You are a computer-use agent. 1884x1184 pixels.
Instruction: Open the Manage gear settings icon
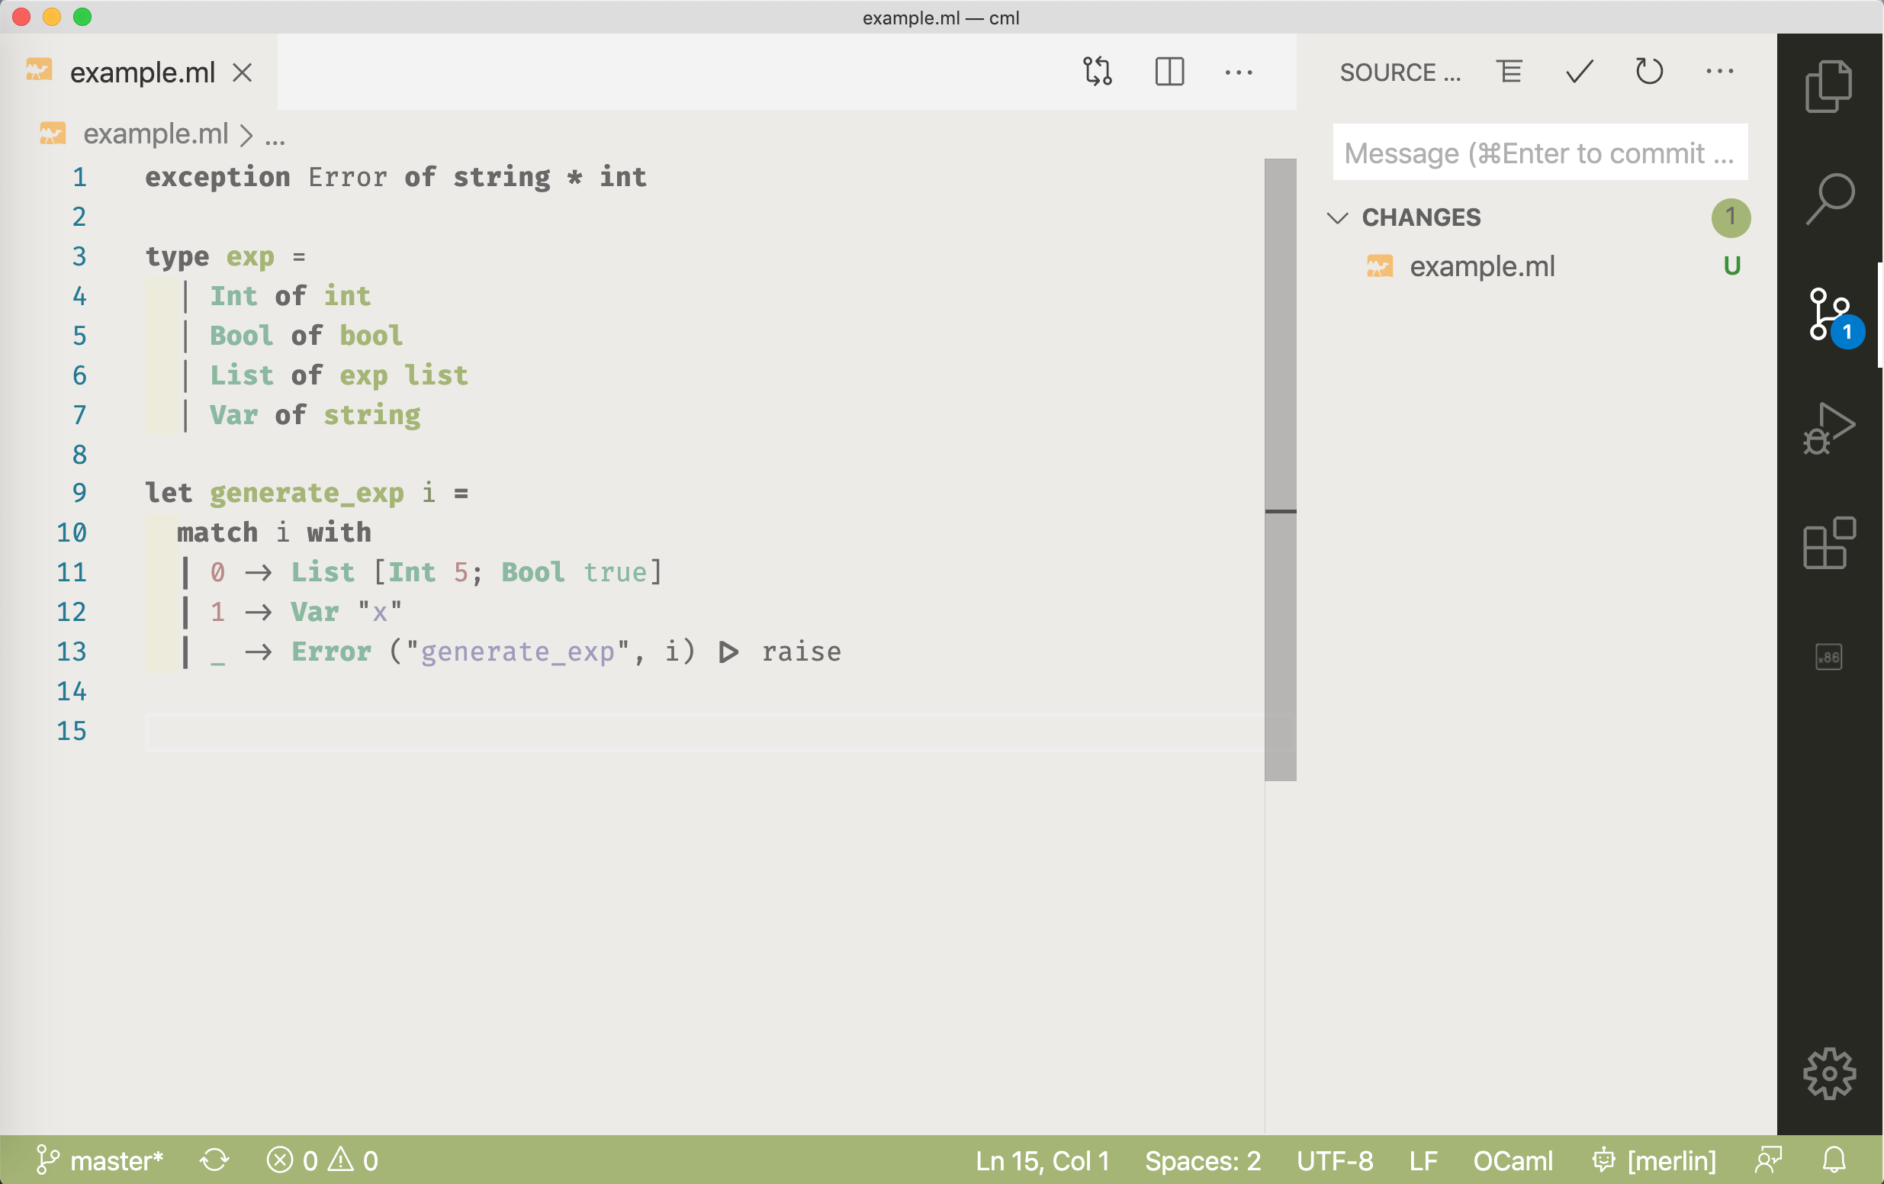(x=1828, y=1073)
